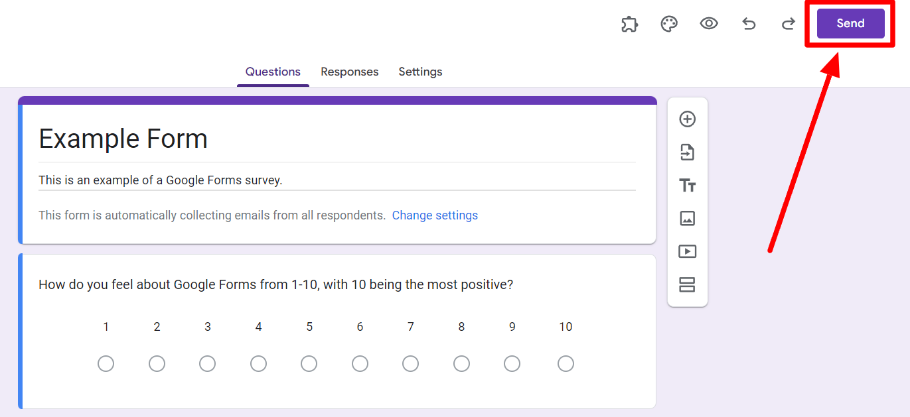The height and width of the screenshot is (417, 910).
Task: Open the customize theme palette
Action: 669,24
